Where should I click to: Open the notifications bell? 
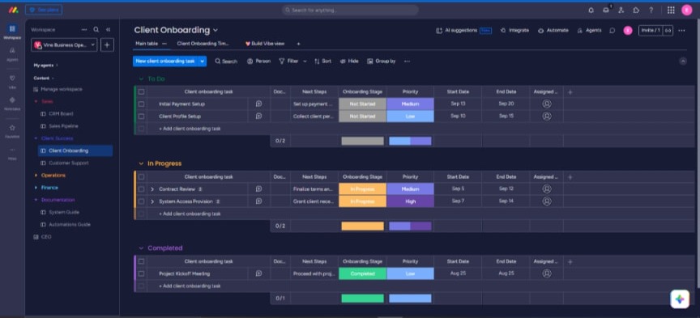click(591, 10)
